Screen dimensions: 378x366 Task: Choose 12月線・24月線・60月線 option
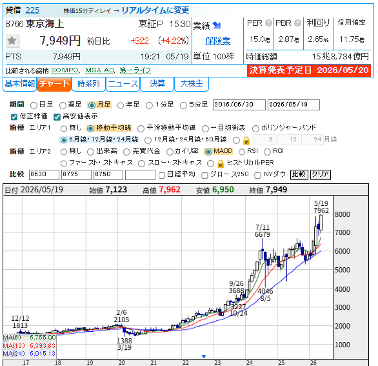[148, 140]
